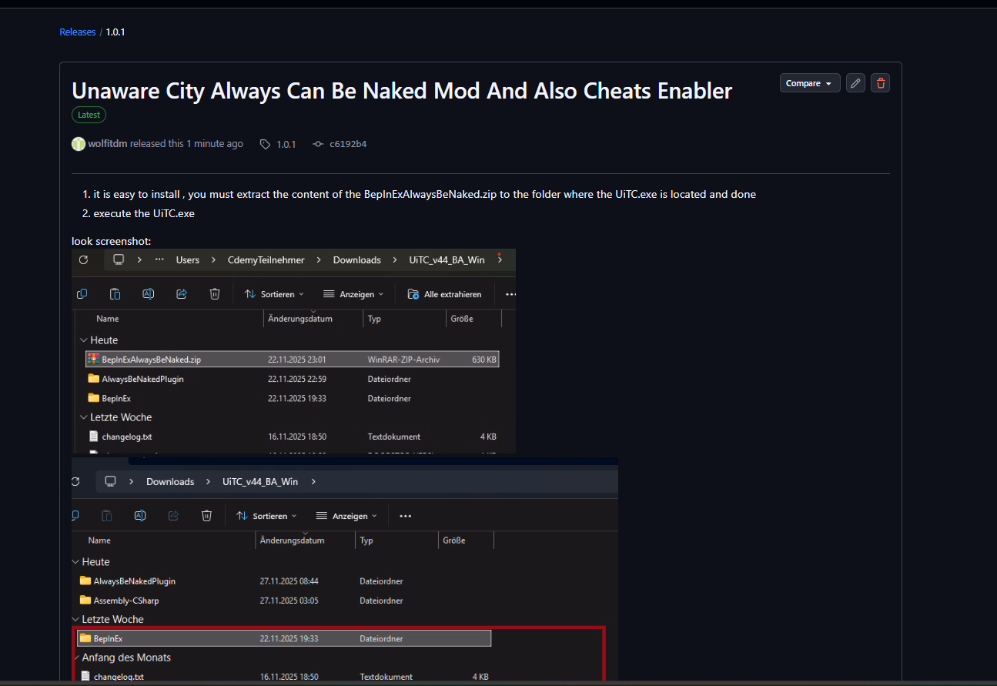997x686 pixels.
Task: Click the rename icon in the Alle extrahieren toolbar
Action: (149, 294)
